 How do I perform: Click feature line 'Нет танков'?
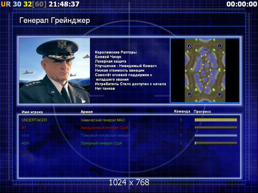click(105, 88)
